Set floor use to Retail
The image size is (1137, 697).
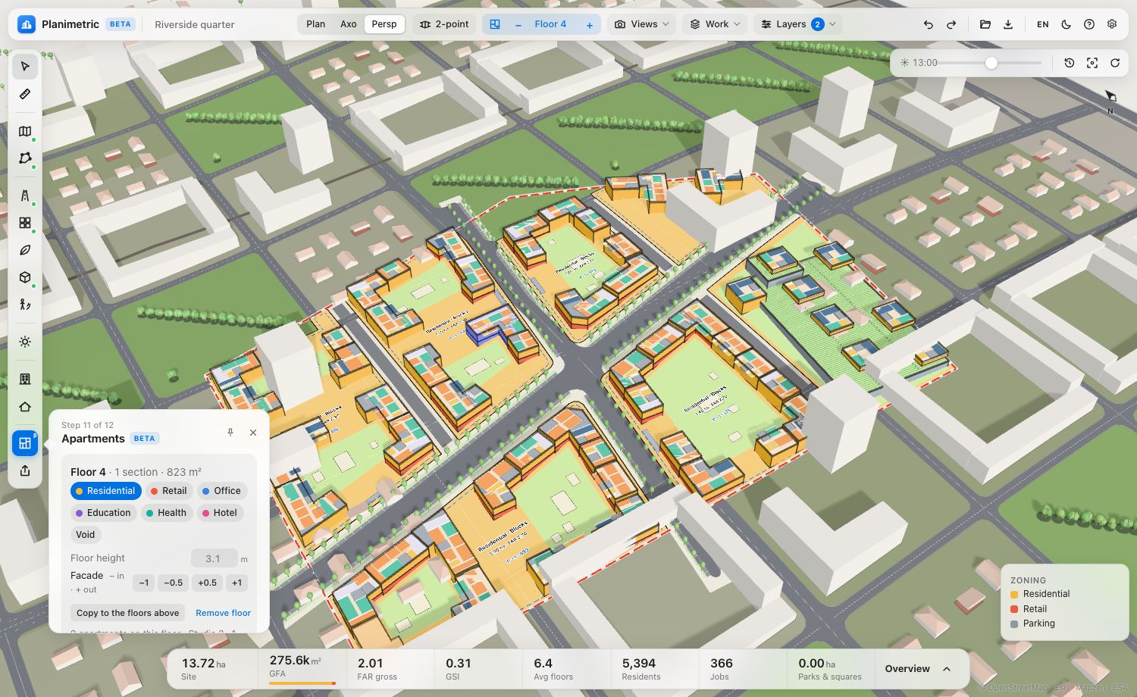168,491
